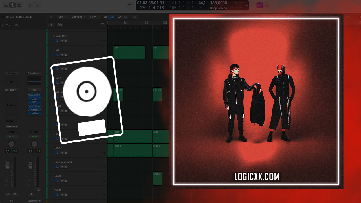
Task: Click the Bnc button on Clean Master
Action: click(38, 190)
